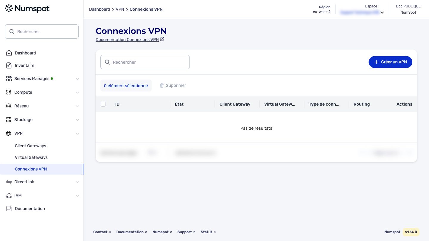Expand the Compute section chevron
Viewport: 429px width, 241px height.
tap(77, 93)
